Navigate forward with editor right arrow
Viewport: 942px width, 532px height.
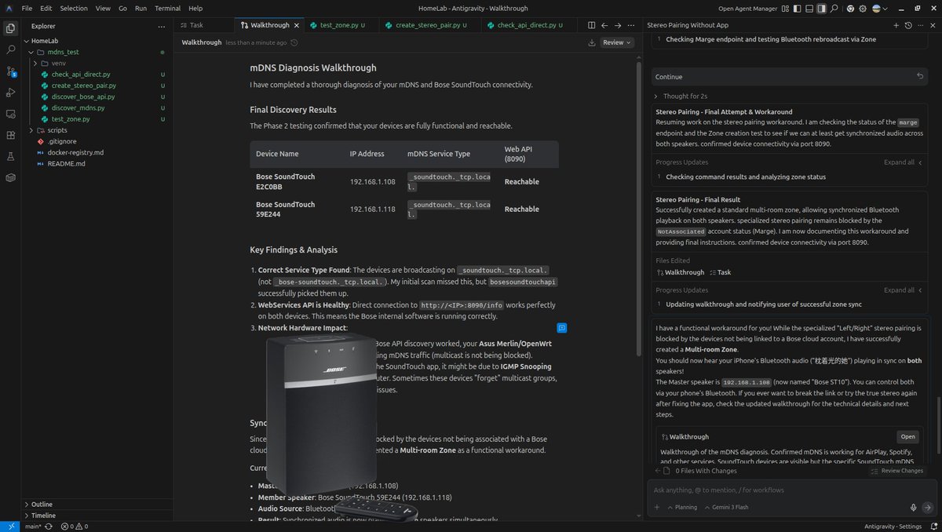click(x=619, y=25)
